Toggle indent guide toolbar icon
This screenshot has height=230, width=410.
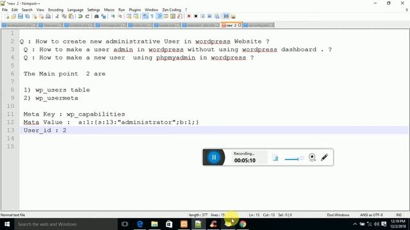tap(160, 17)
